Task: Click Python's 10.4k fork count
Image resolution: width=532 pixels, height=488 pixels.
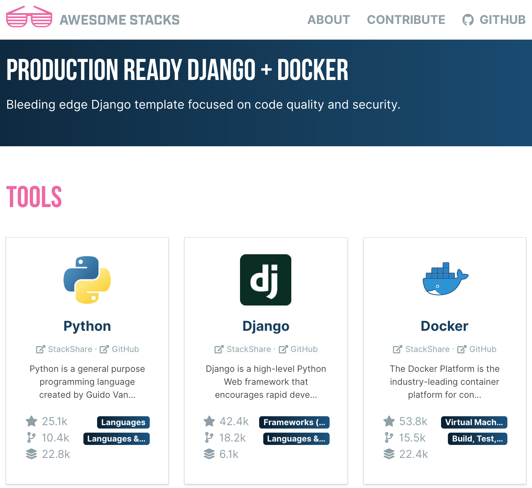Action: 55,438
